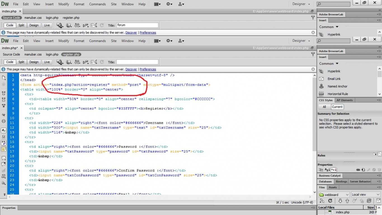Front window: click Check browser compatibility icon
382x215 pixels.
[94, 62]
